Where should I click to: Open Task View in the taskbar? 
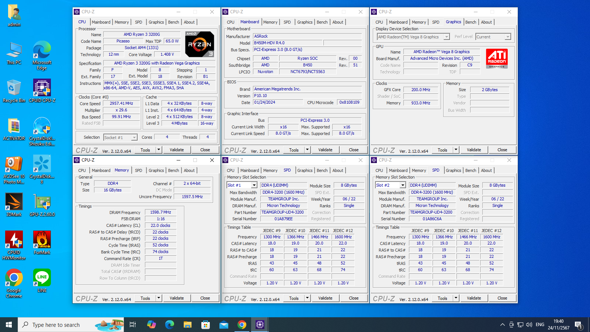coord(133,325)
